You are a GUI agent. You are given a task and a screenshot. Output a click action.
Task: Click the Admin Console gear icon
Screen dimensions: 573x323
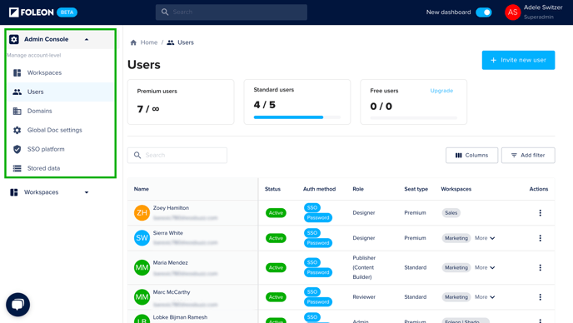(x=14, y=39)
